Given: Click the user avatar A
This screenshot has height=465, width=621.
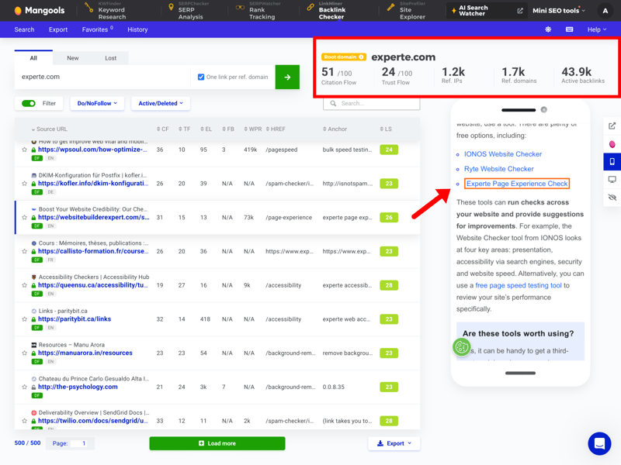Looking at the screenshot, I should 606,11.
